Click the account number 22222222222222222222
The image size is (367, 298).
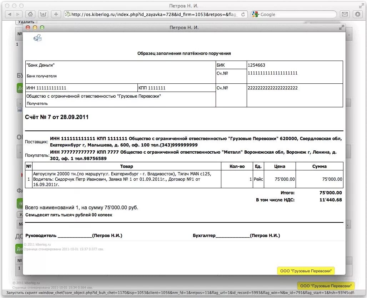(x=273, y=88)
